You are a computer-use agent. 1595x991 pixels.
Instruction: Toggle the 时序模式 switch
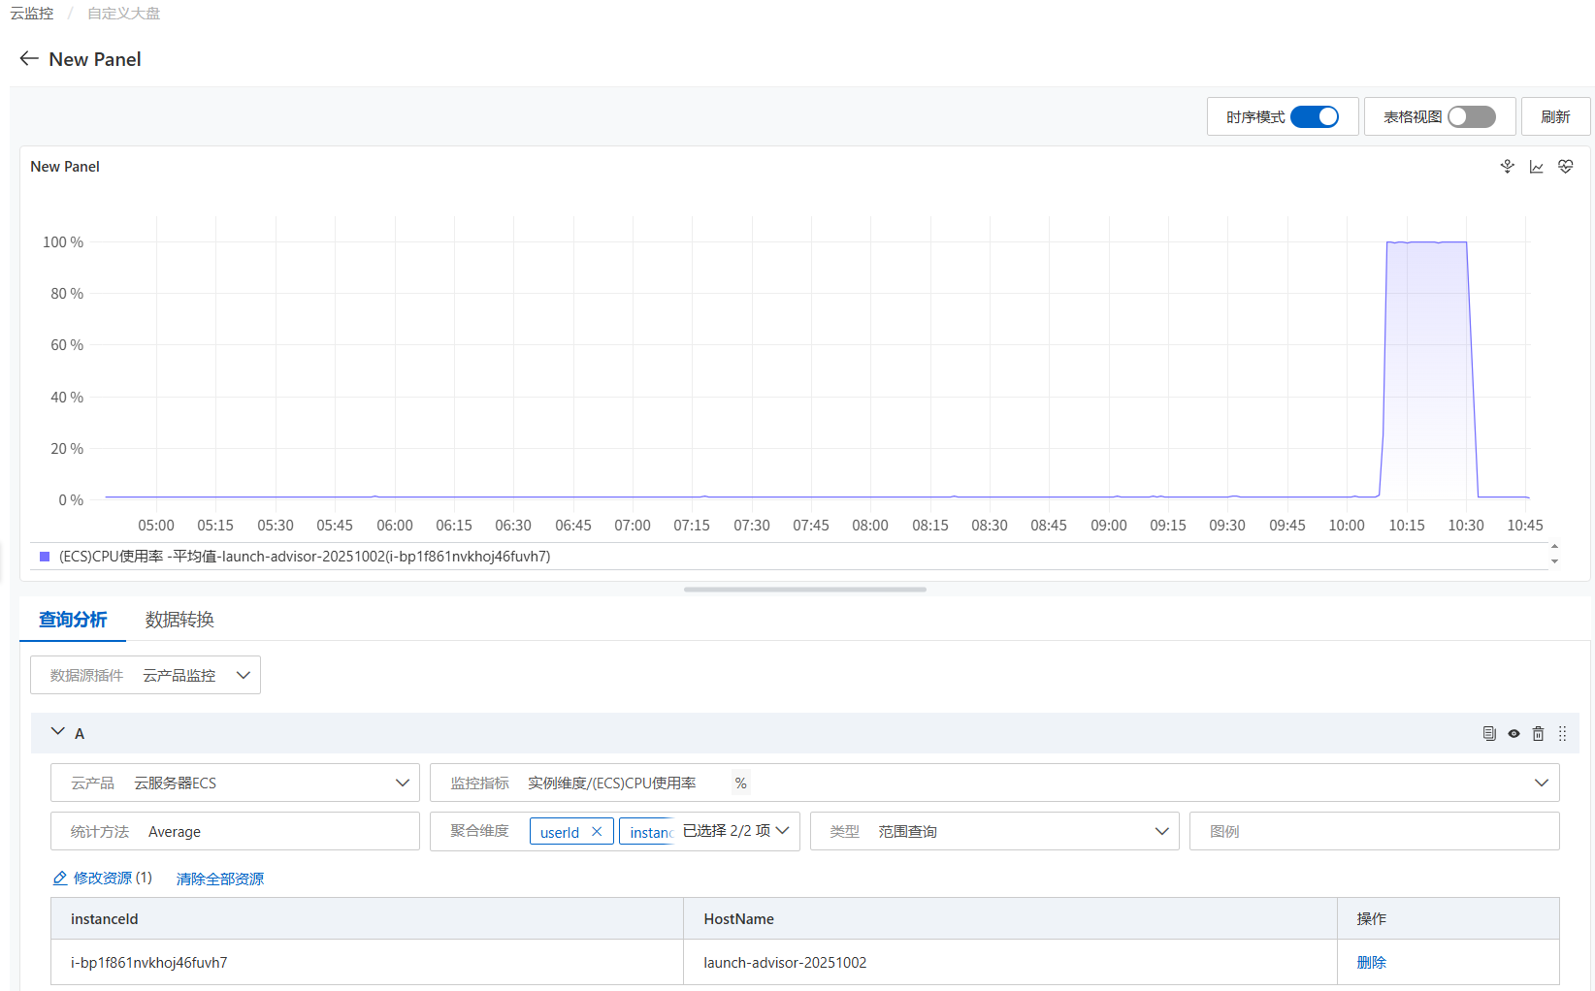pyautogui.click(x=1315, y=116)
